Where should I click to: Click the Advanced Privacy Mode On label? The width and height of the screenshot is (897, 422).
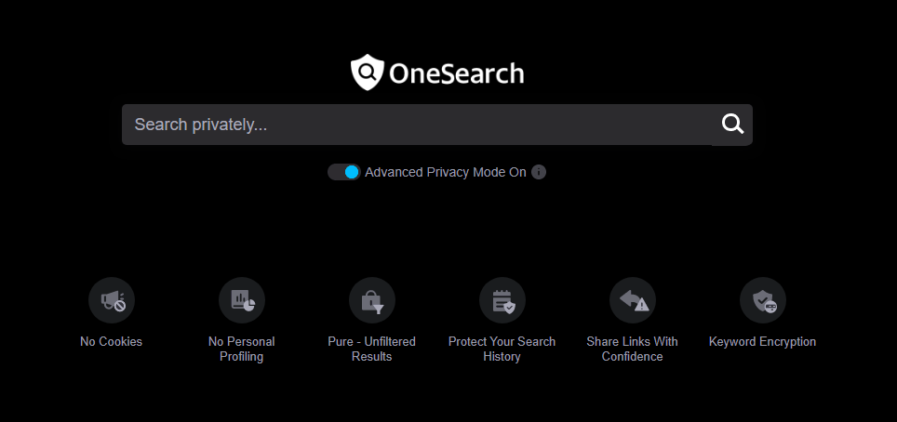coord(446,172)
